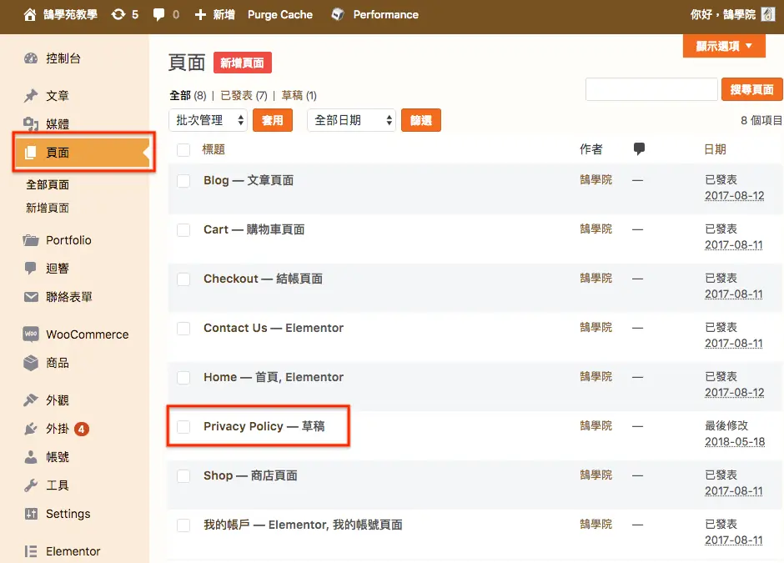
Task: Click the 迴響 comment icon in sidebar
Action: tap(31, 269)
